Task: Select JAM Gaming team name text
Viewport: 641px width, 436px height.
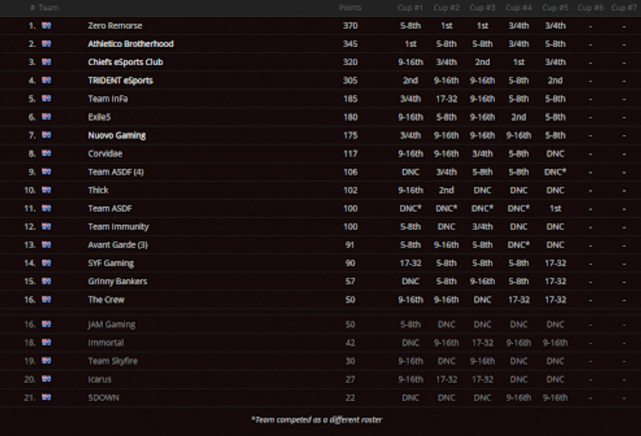Action: (112, 324)
